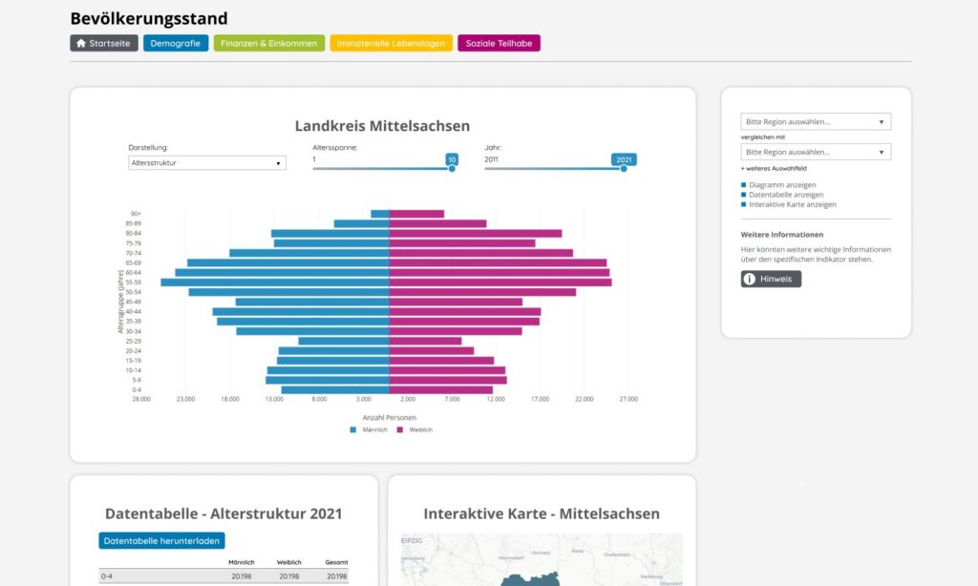Open the Finanzen & Einkommen tab
The height and width of the screenshot is (586, 978).
[268, 43]
